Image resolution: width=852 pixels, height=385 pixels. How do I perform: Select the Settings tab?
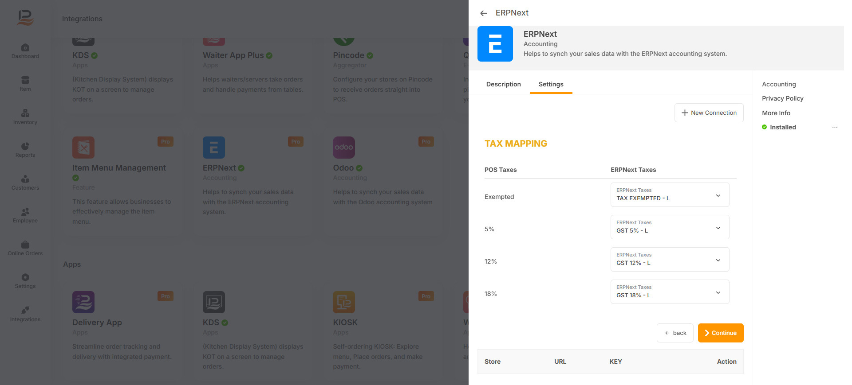click(551, 84)
